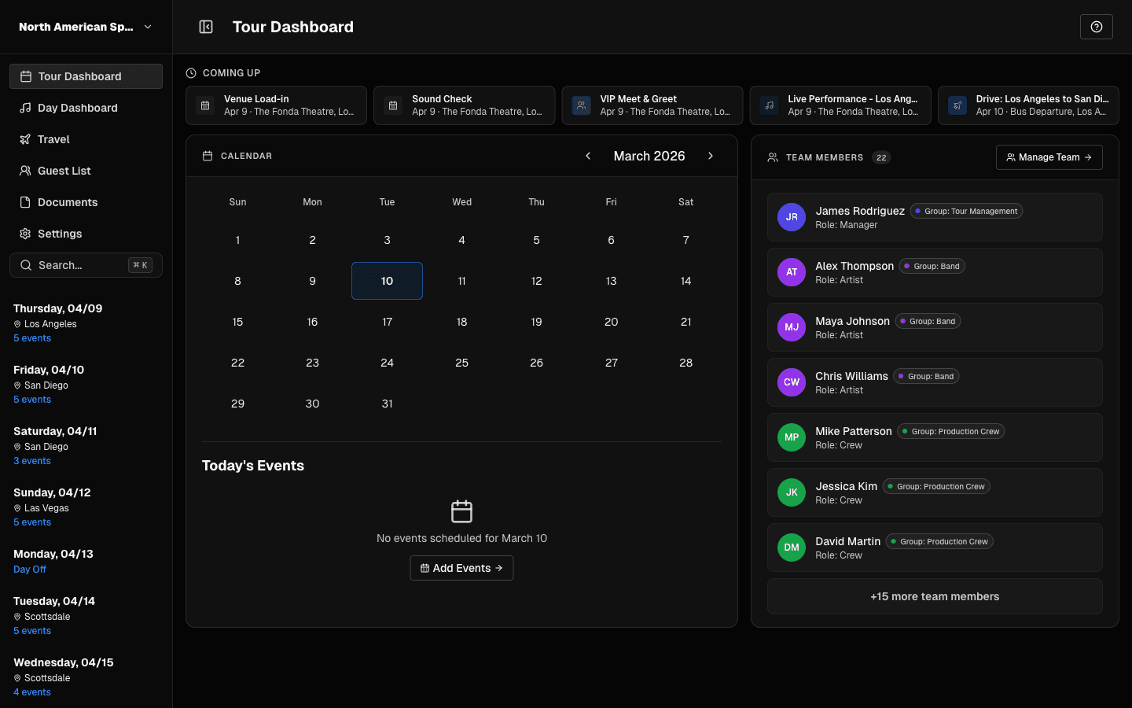The image size is (1132, 708).
Task: Go to previous month with left chevron
Action: coord(588,156)
